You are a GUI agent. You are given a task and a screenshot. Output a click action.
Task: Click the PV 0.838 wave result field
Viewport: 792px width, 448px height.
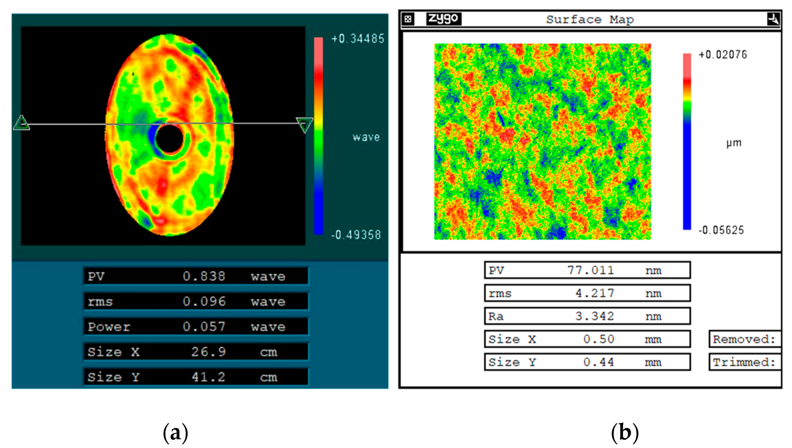coord(196,276)
